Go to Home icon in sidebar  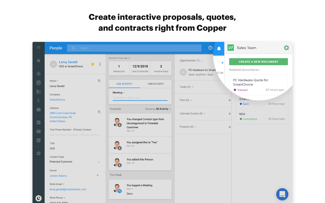(x=39, y=61)
